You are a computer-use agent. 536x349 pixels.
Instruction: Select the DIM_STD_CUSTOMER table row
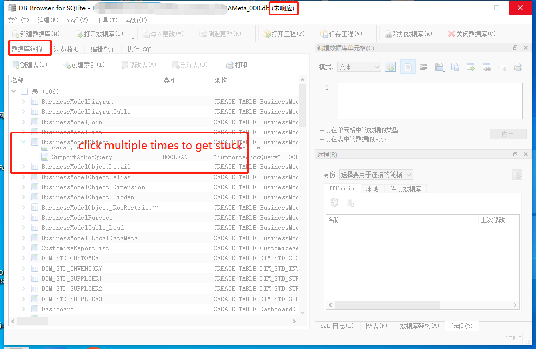point(155,258)
